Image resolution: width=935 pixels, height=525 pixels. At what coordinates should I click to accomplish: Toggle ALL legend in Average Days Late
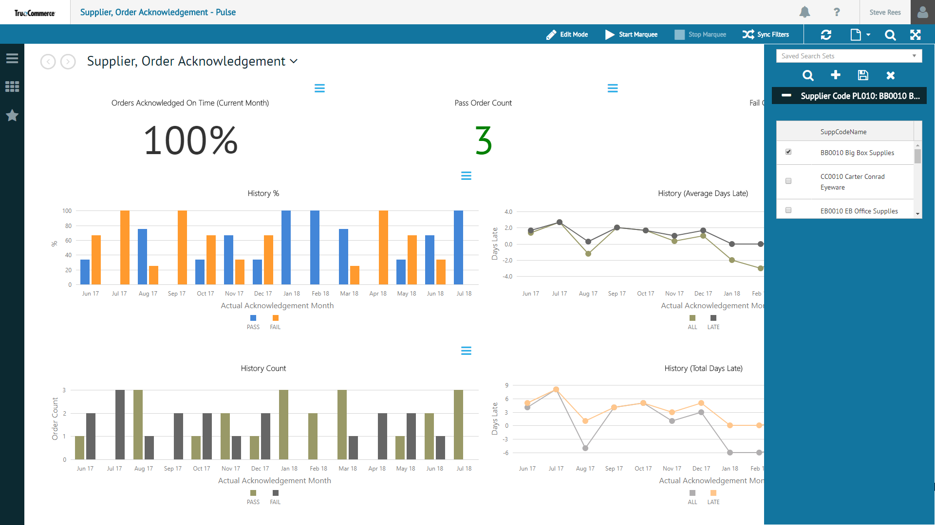point(692,322)
